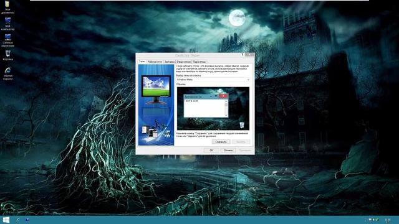Click the help question mark in dialog title
The height and width of the screenshot is (224, 399).
pyautogui.click(x=242, y=55)
